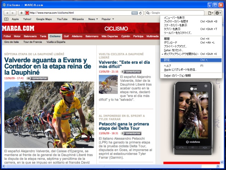This screenshot has height=170, width=226.
Task: Choose Apple にバグレポートを送信 entry
Action: (191, 70)
